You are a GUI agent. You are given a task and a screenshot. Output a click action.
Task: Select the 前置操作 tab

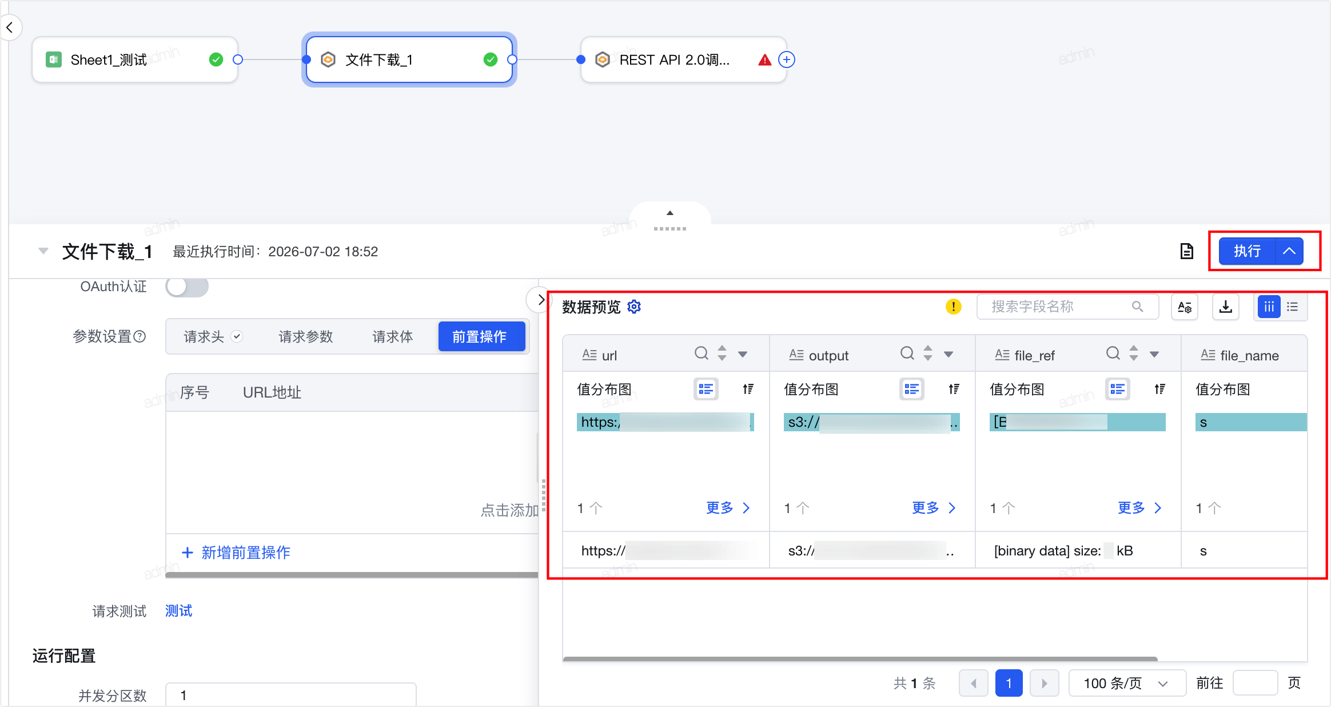coord(481,336)
